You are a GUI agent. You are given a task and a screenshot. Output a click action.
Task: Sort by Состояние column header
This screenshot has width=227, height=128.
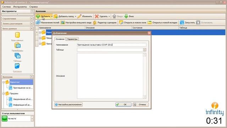click(x=155, y=28)
